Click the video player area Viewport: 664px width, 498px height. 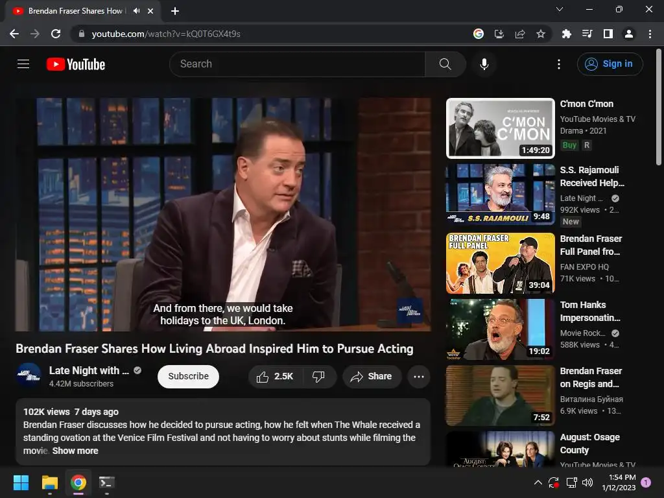tap(223, 214)
